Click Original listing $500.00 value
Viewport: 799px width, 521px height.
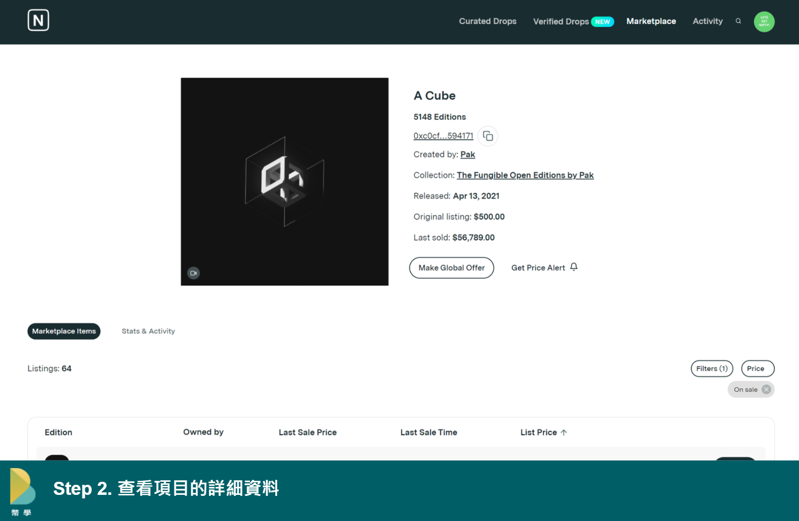point(489,217)
